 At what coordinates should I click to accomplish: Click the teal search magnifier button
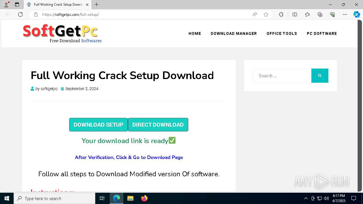coord(320,76)
